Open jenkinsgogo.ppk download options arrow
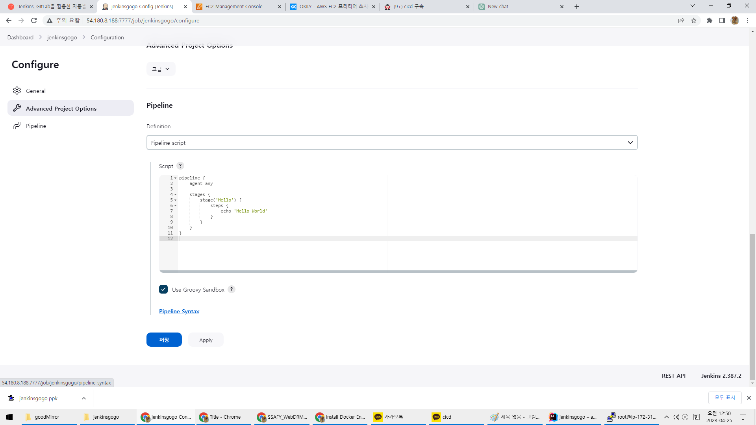Viewport: 756px width, 425px height. [x=84, y=398]
